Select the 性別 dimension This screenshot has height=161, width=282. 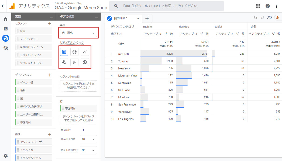34,90
